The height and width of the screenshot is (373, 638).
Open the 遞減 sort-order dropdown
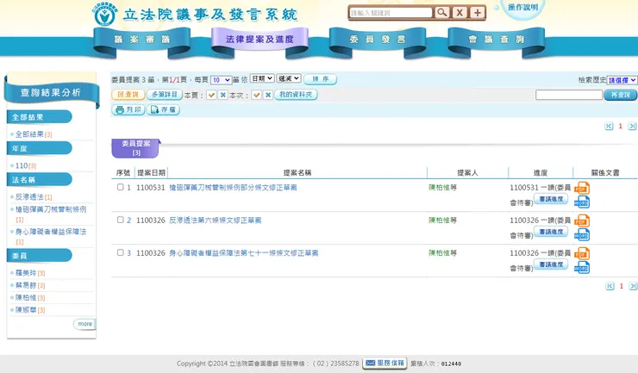(289, 78)
